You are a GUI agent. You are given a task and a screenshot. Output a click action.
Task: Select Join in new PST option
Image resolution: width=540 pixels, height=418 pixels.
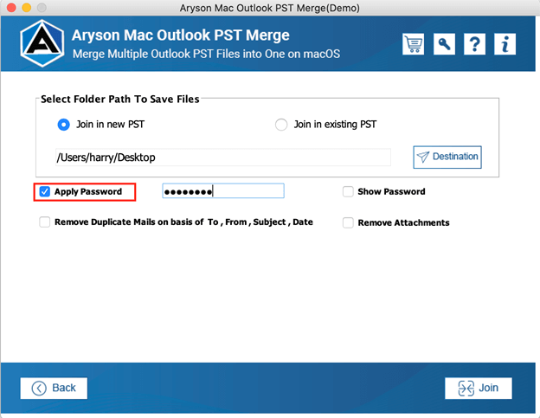point(64,125)
